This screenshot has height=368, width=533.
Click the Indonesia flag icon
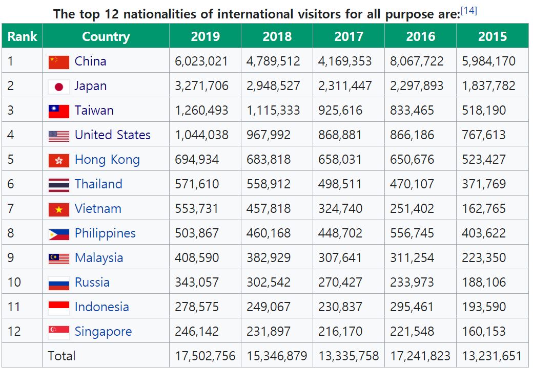[x=58, y=308]
